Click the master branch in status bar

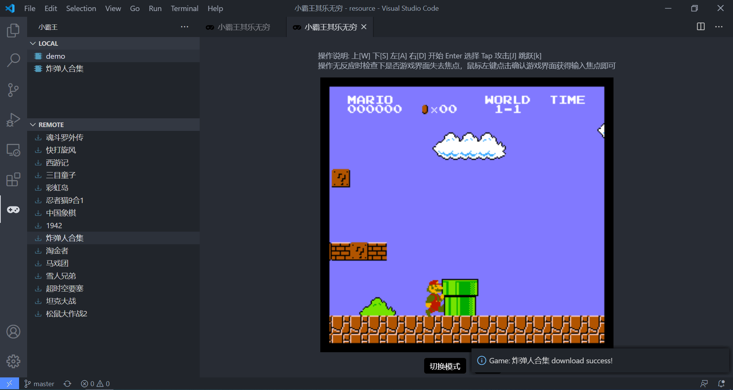[39, 384]
